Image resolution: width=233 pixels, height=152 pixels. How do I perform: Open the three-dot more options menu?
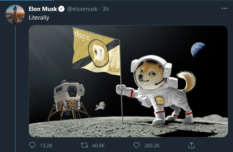click(224, 9)
